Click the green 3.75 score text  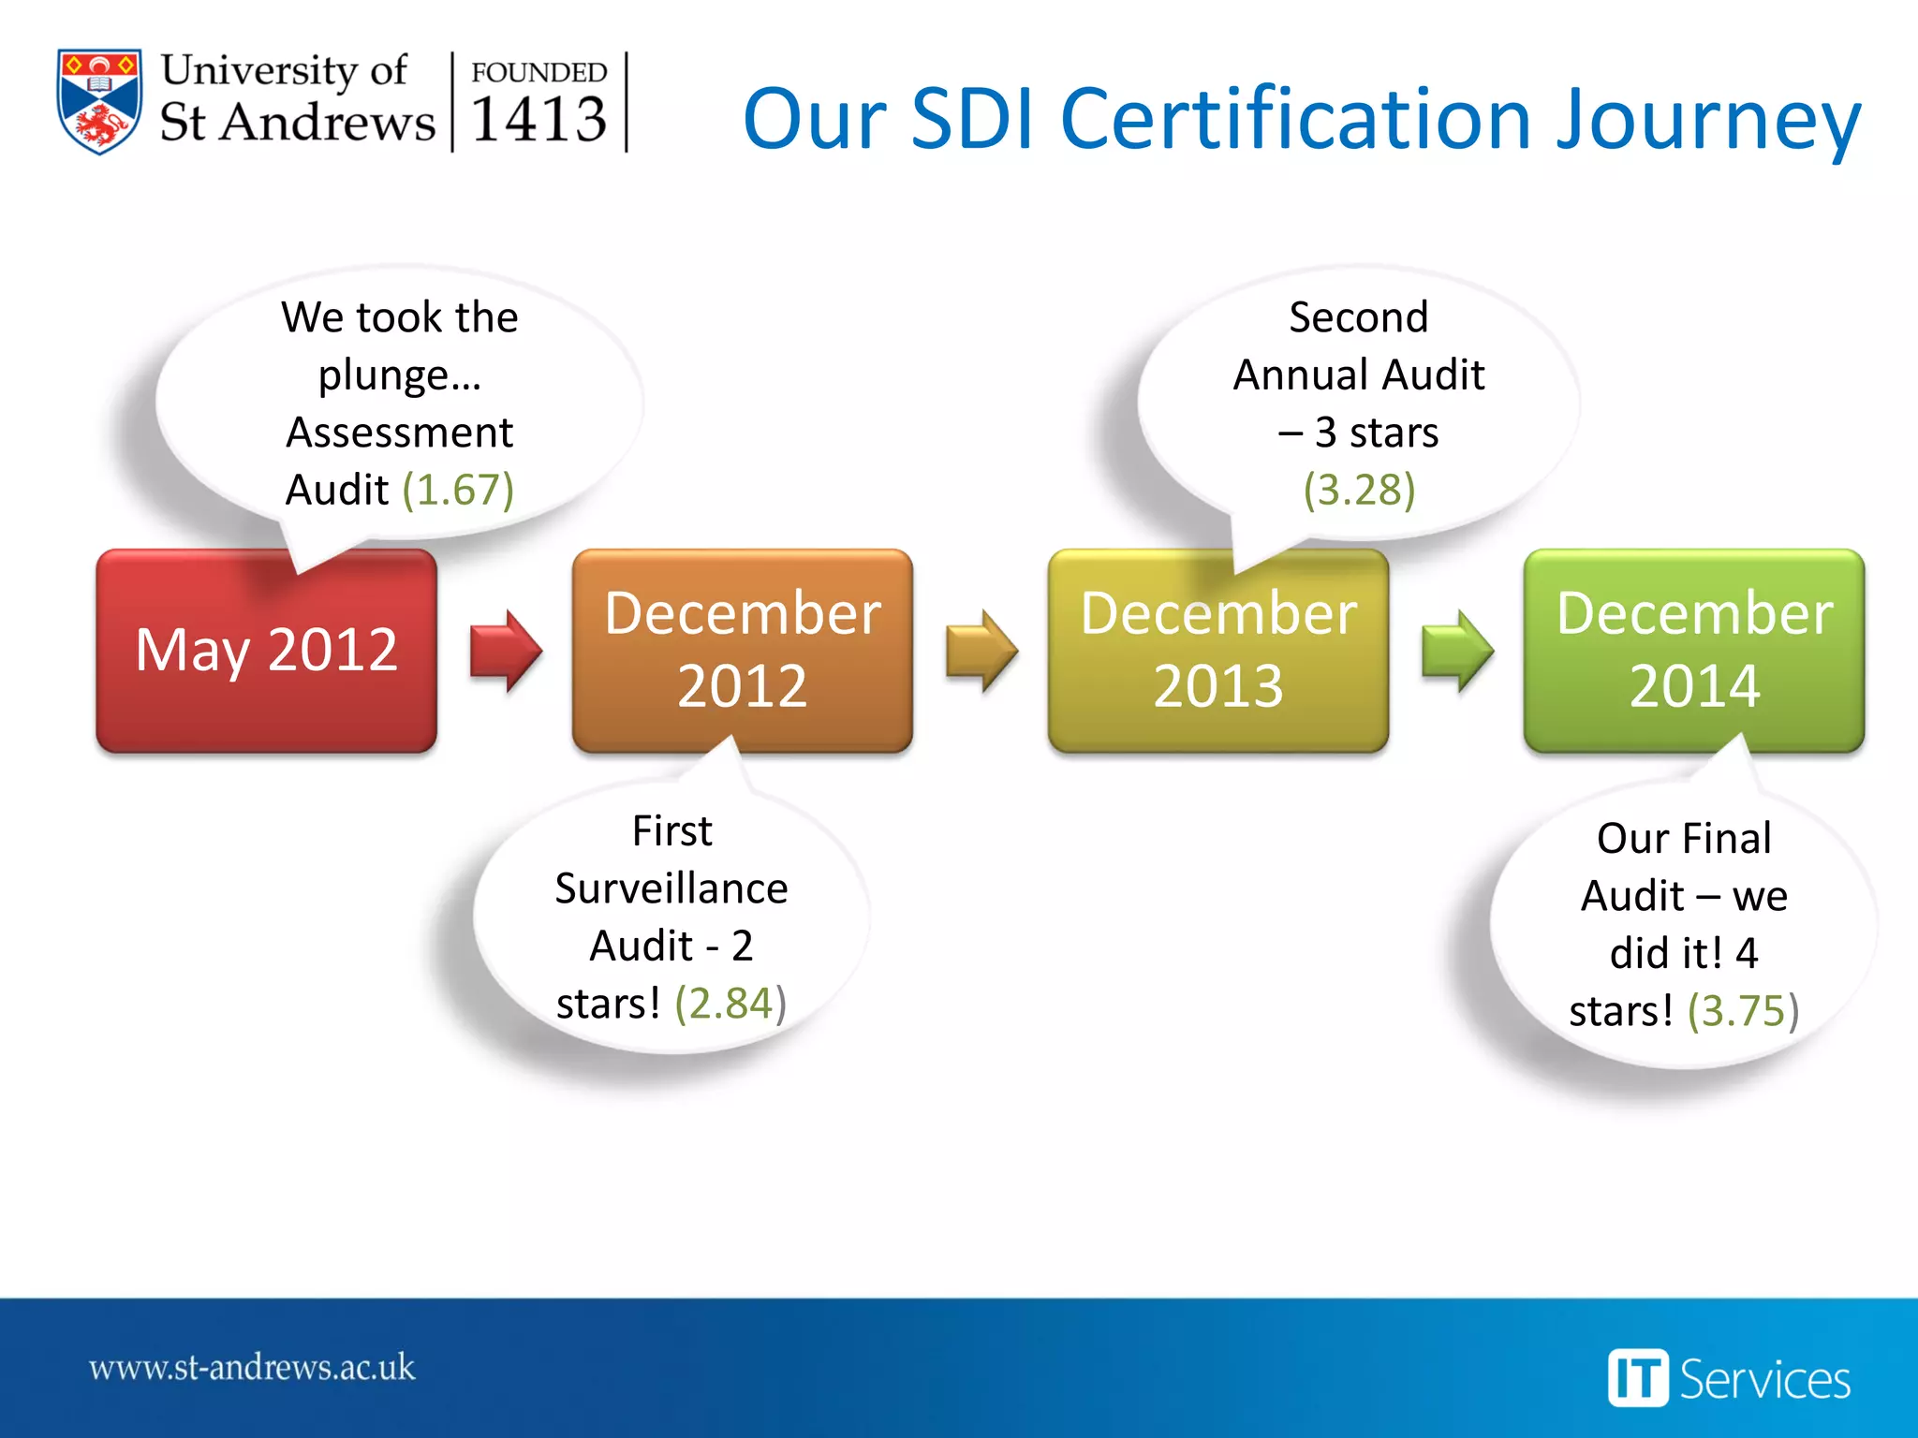(1743, 1010)
